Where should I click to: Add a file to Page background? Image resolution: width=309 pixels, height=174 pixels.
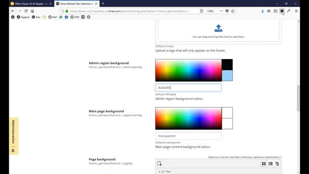(159, 163)
